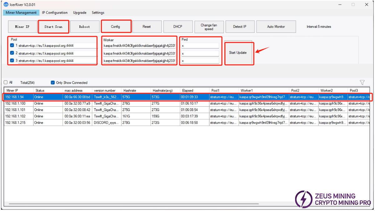This screenshot has width=375, height=211.
Task: Check the All miners checkbox
Action: point(6,83)
